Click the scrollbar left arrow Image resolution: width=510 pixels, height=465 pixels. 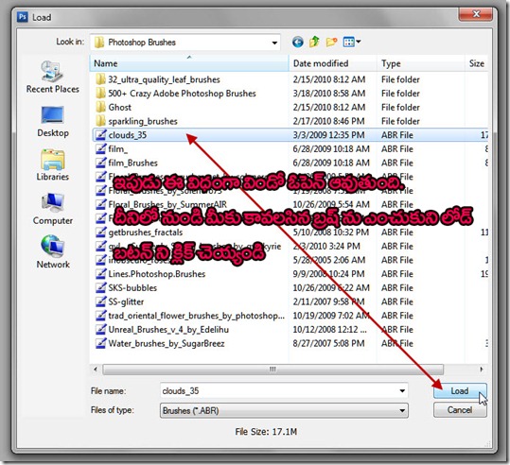[96, 370]
